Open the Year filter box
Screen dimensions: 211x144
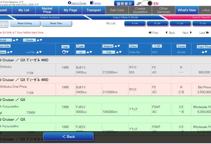[66, 47]
